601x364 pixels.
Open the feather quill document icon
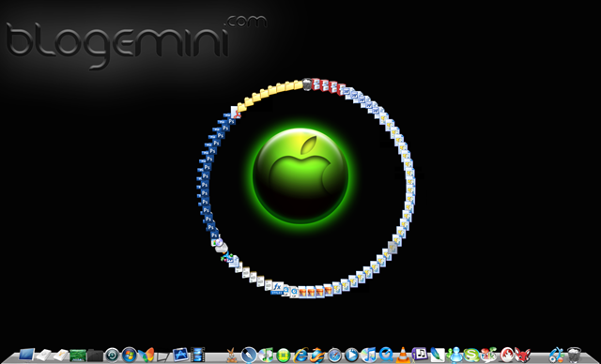pos(437,355)
